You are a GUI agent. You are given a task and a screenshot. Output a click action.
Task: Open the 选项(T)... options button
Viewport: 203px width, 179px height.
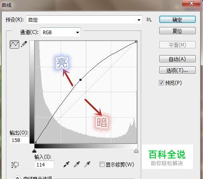(x=177, y=70)
